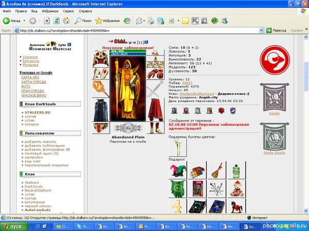
Task: Open the Украина link
Action: 30,57
